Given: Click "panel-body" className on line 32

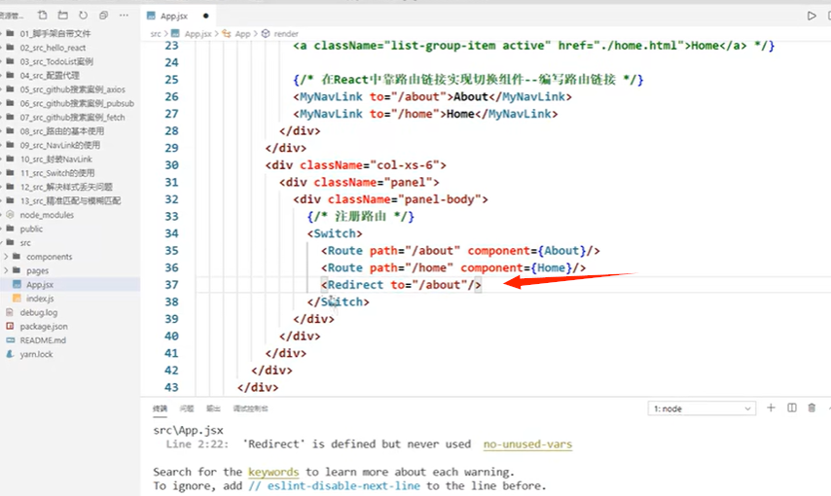Looking at the screenshot, I should [x=440, y=199].
